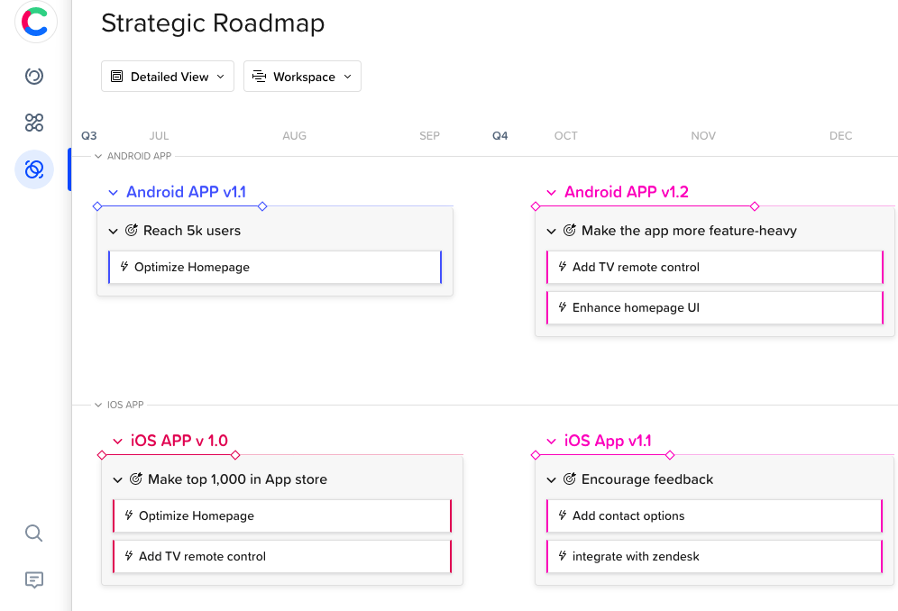The width and height of the screenshot is (898, 611).
Task: Open the chat message sidebar icon
Action: 34,580
